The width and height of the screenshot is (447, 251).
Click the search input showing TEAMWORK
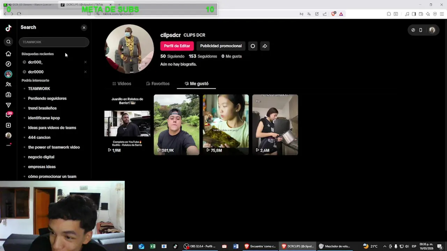tap(54, 42)
